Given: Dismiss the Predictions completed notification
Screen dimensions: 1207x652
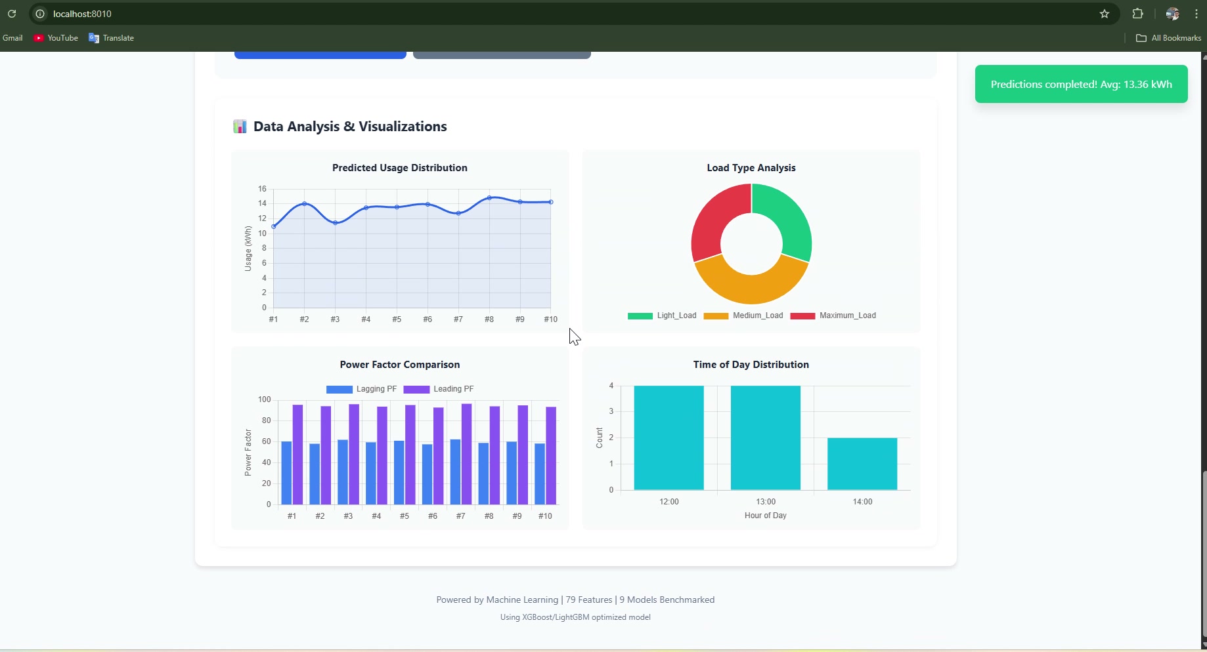Looking at the screenshot, I should pos(1081,84).
